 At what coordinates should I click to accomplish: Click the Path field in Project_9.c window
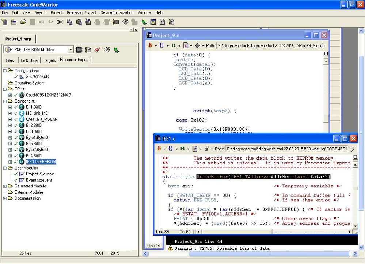pos(268,46)
